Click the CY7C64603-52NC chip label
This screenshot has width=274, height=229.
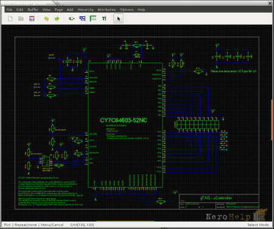124,120
